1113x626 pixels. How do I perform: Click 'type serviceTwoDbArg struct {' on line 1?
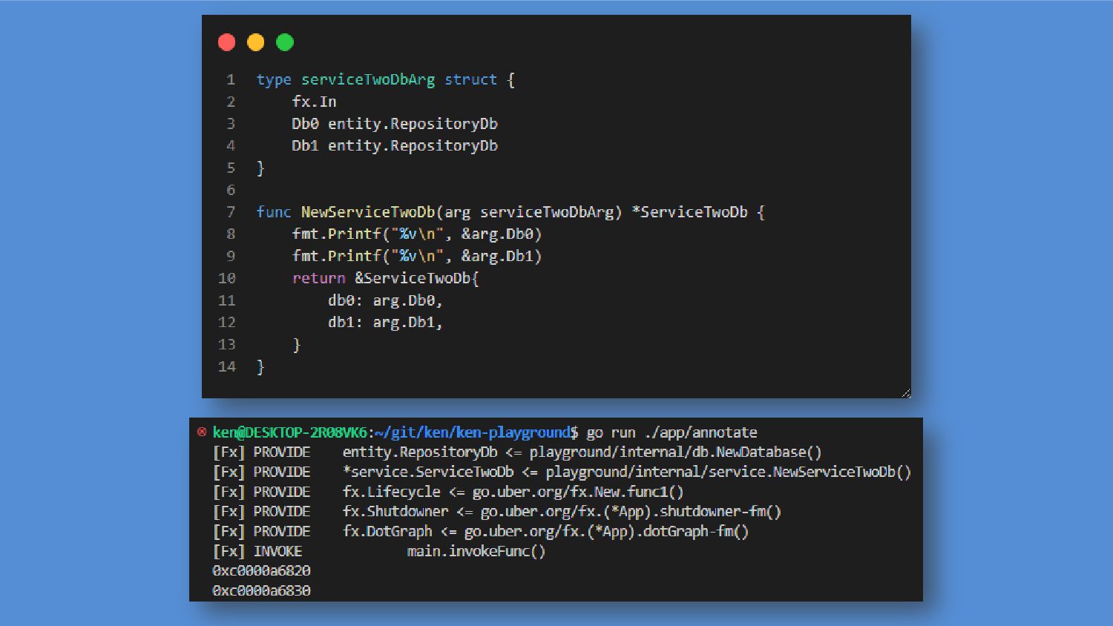click(x=386, y=79)
